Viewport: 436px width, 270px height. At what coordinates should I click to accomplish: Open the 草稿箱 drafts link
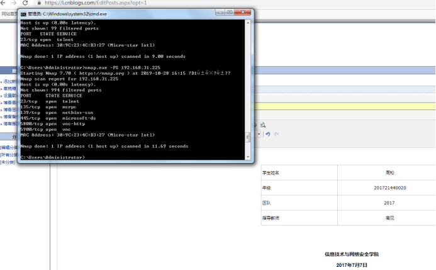point(9,89)
